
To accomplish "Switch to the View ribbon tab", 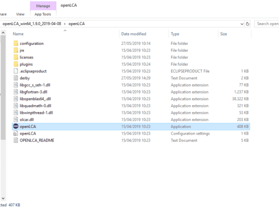I will (x=20, y=14).
